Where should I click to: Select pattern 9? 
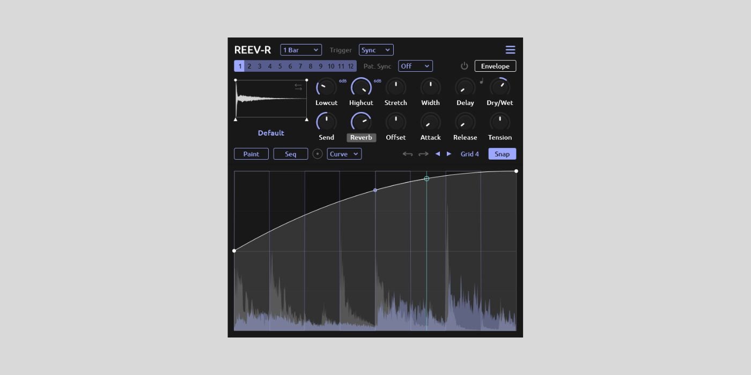pyautogui.click(x=321, y=66)
